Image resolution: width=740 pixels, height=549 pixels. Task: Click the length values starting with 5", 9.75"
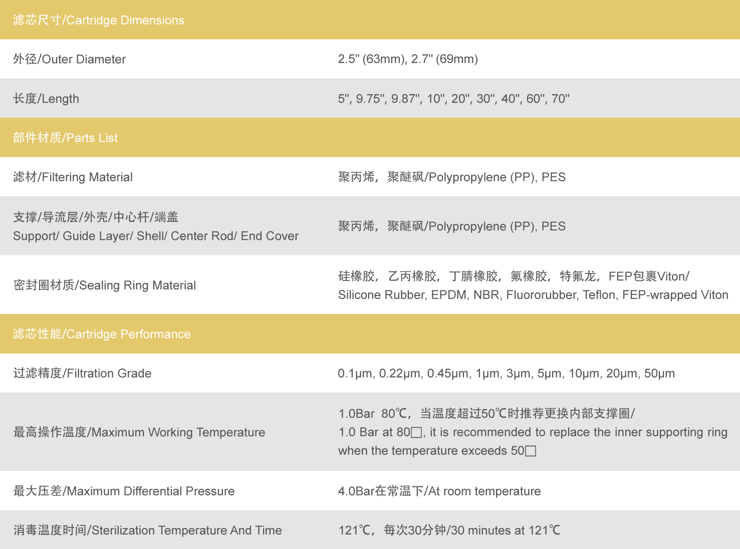453,99
